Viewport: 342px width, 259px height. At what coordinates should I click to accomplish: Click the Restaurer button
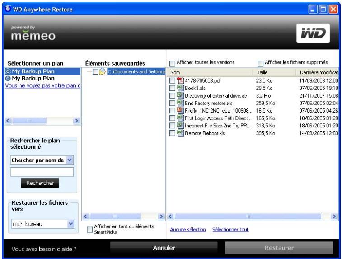point(279,248)
